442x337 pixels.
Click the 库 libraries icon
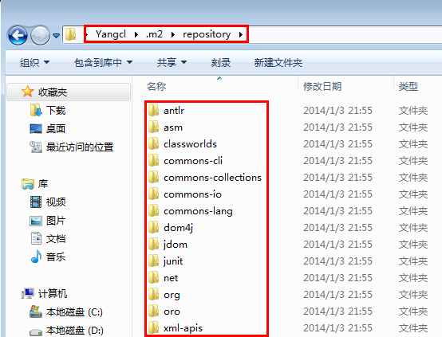point(28,184)
